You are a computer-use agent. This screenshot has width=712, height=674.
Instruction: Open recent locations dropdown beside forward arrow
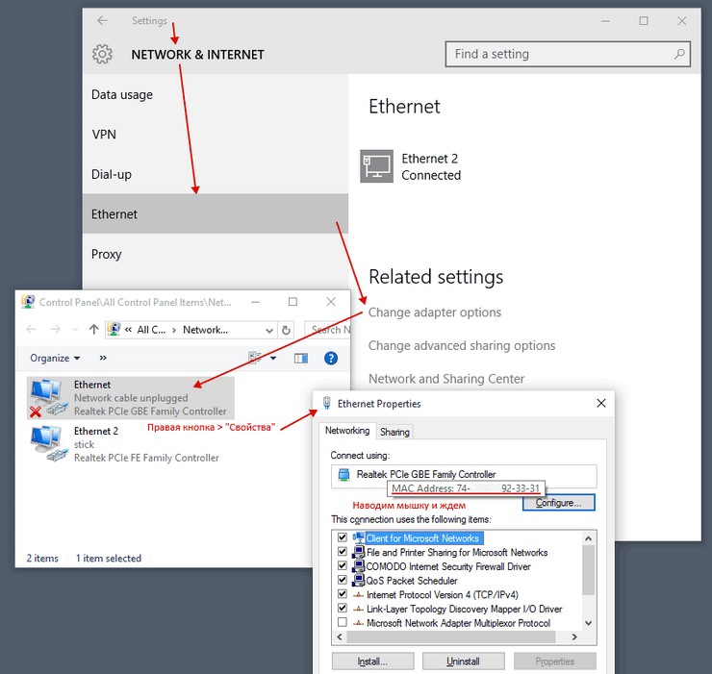[x=75, y=330]
